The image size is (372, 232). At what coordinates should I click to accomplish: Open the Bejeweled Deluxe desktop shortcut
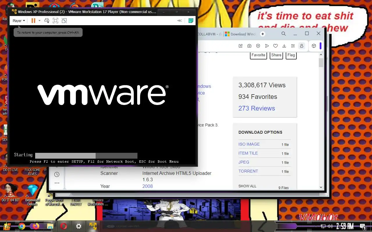point(33,195)
